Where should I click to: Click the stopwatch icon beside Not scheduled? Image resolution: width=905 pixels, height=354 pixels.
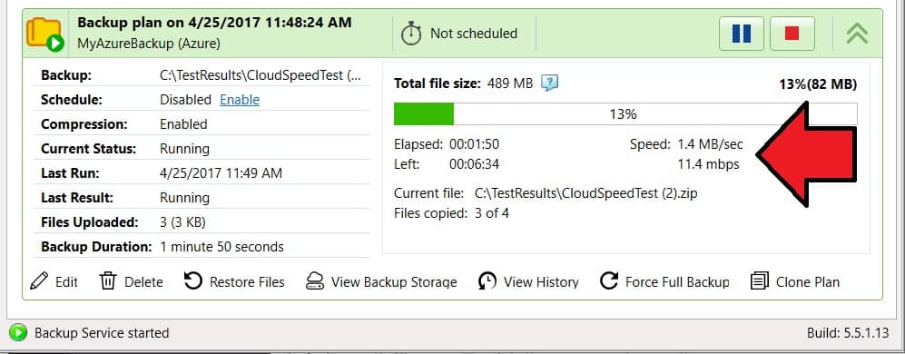coord(411,34)
